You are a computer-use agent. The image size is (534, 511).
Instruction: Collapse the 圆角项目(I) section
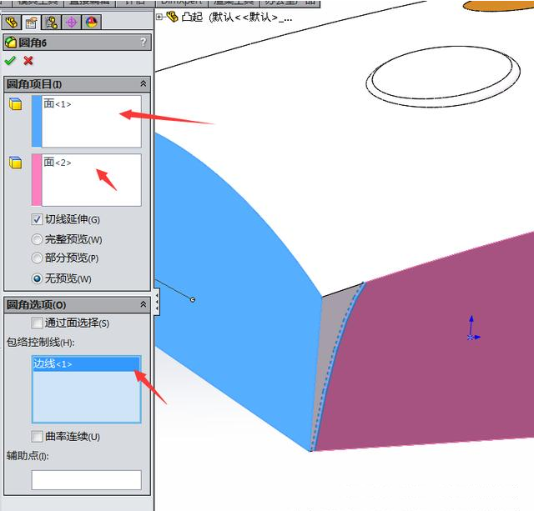[x=144, y=83]
